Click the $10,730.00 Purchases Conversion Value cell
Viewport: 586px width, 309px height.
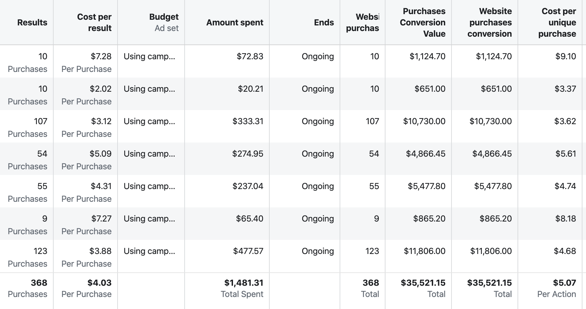coord(424,121)
